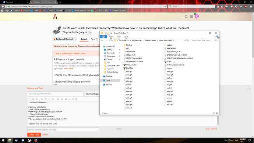Click the italic formatting button in editor
The width and height of the screenshot is (254, 143).
pos(36,99)
